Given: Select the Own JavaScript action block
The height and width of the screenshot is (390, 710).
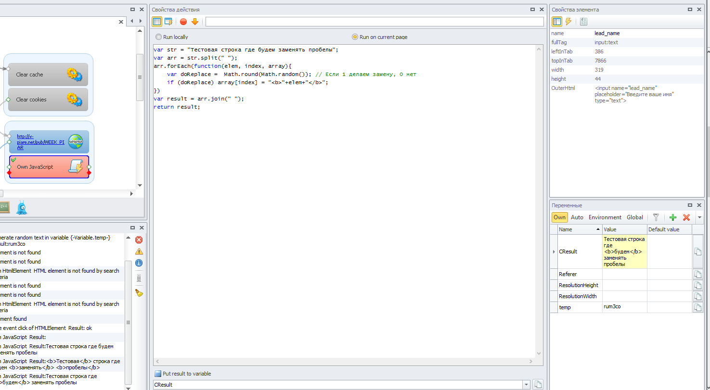Looking at the screenshot, I should pos(49,167).
